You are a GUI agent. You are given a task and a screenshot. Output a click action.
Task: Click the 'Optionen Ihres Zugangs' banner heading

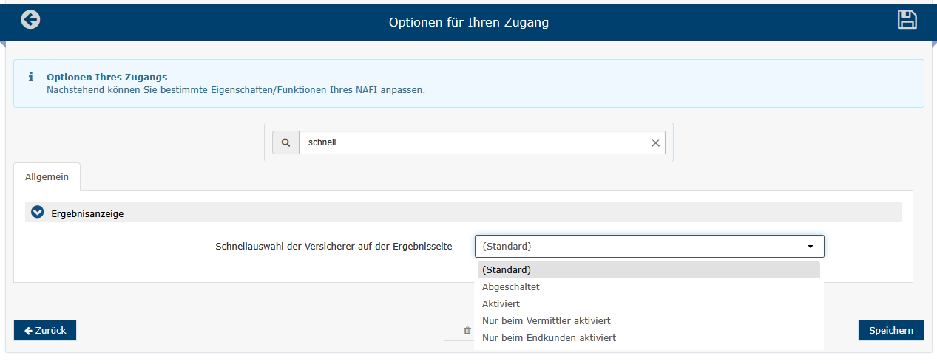[106, 77]
